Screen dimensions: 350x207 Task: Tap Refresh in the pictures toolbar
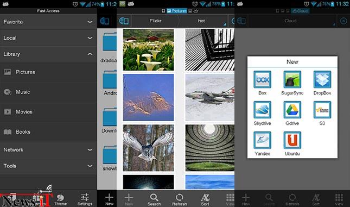point(180,199)
